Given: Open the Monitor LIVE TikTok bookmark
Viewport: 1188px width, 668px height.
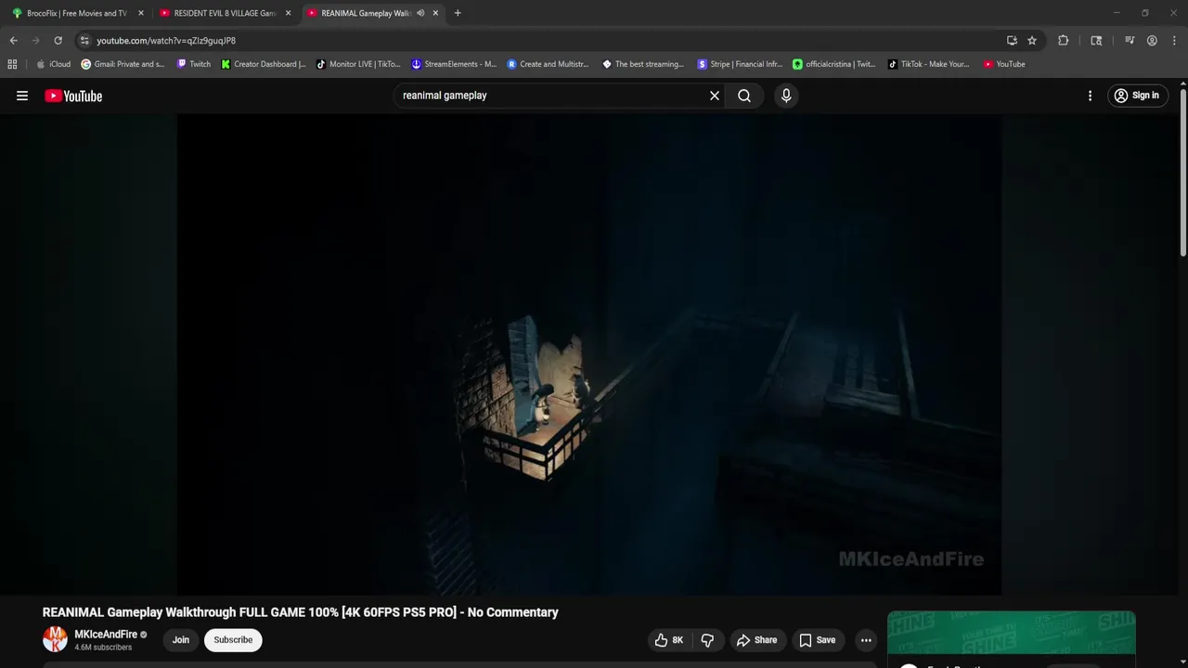Looking at the screenshot, I should pos(358,64).
